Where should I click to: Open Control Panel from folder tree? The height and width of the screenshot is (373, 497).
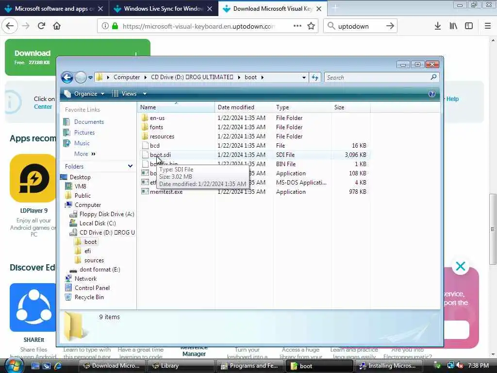[x=92, y=288]
